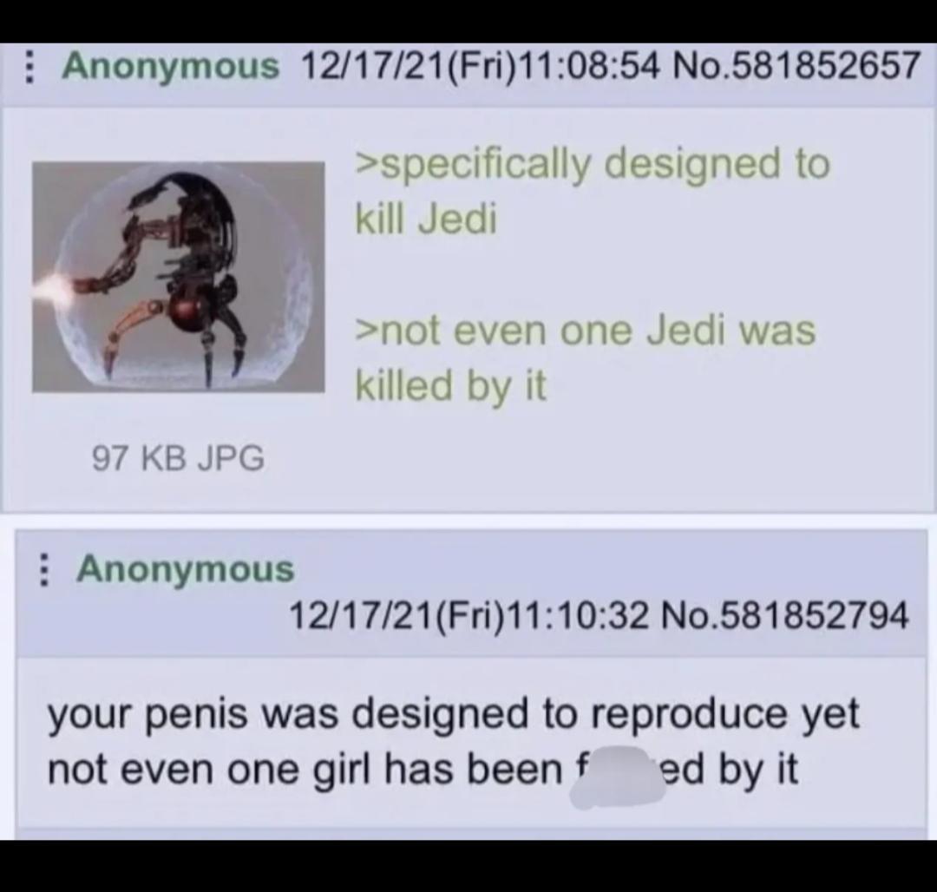Click post number 581852657
The width and height of the screenshot is (937, 892).
(796, 65)
